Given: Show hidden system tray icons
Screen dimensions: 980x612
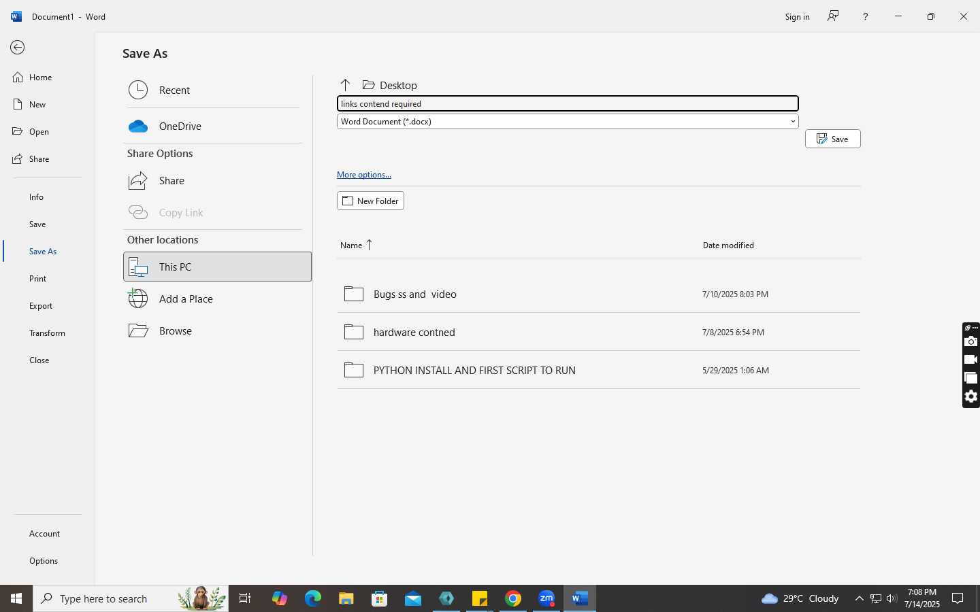Looking at the screenshot, I should [859, 598].
